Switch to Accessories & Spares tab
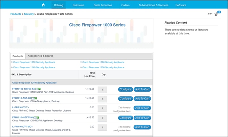This screenshot has height=137, width=228. click(x=40, y=56)
